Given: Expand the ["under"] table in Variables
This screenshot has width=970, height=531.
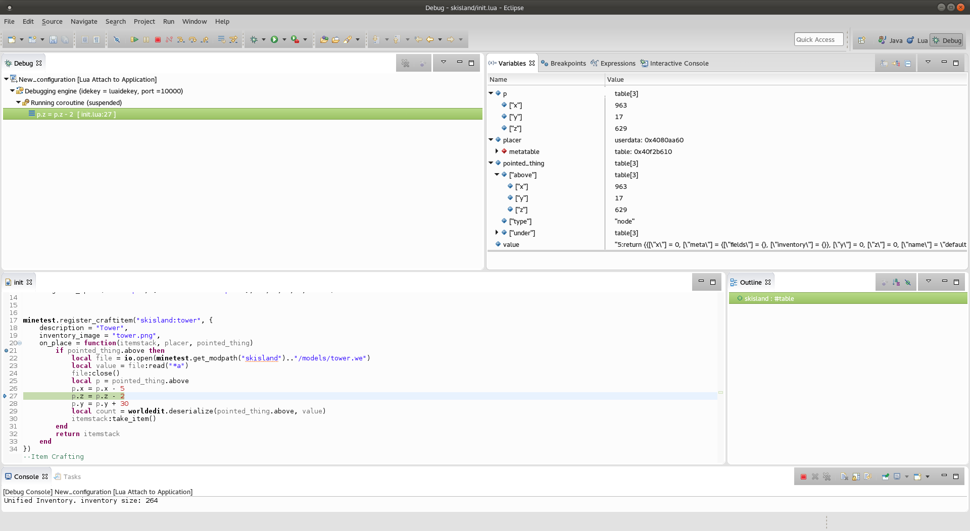Looking at the screenshot, I should 497,233.
